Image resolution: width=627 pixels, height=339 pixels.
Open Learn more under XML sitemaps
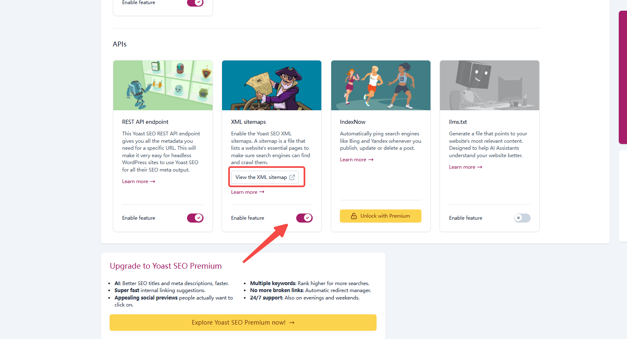244,192
